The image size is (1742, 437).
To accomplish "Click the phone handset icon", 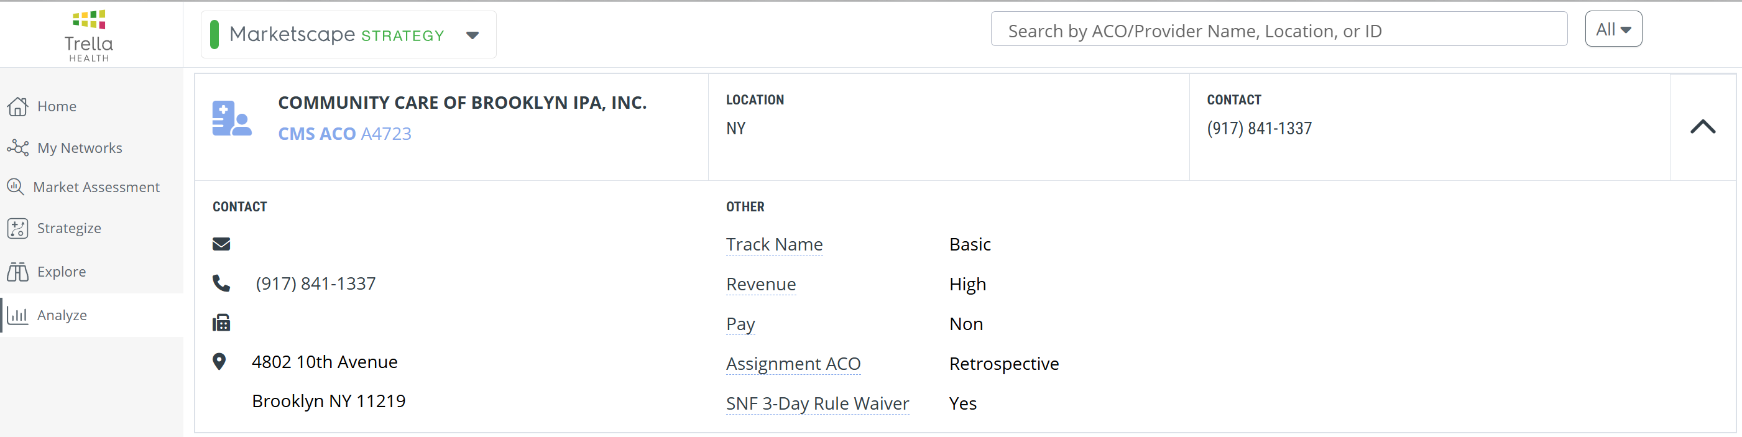I will tap(221, 283).
